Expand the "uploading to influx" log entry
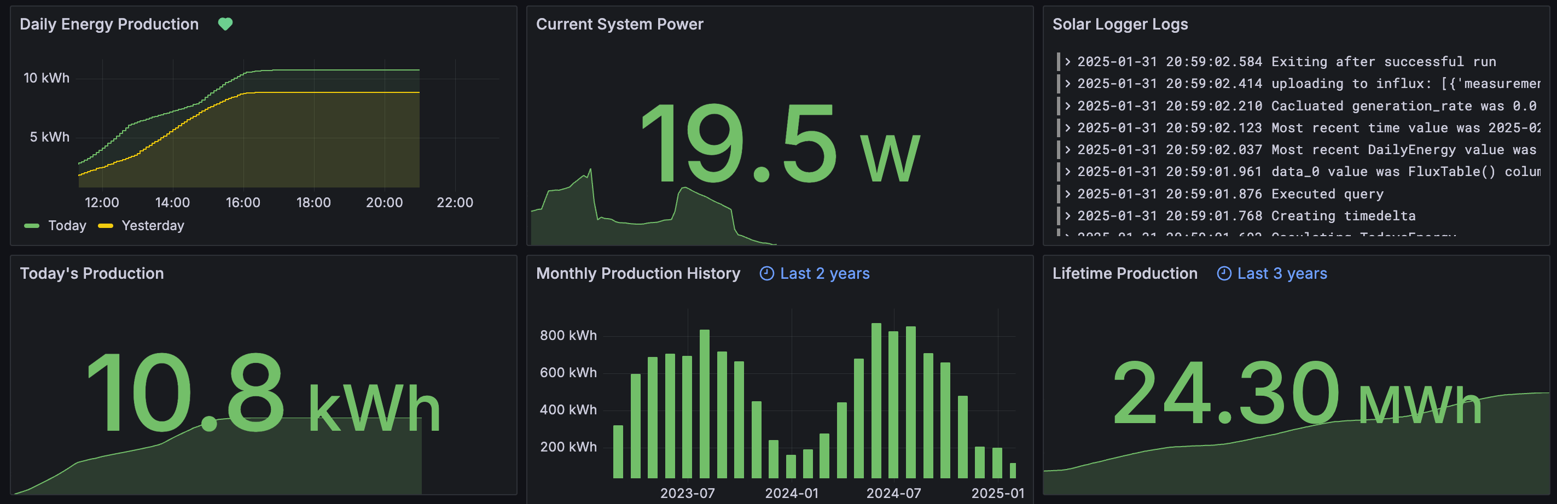1557x504 pixels. pyautogui.click(x=1068, y=84)
